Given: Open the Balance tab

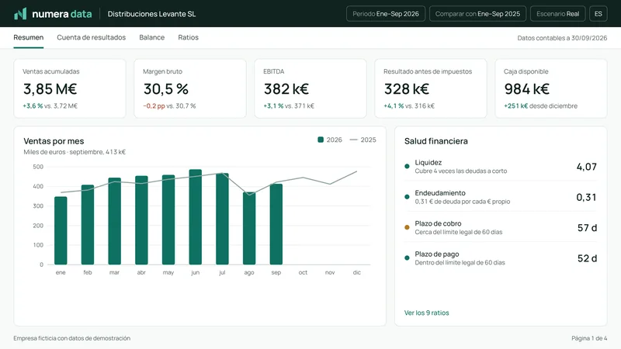Looking at the screenshot, I should (x=151, y=37).
